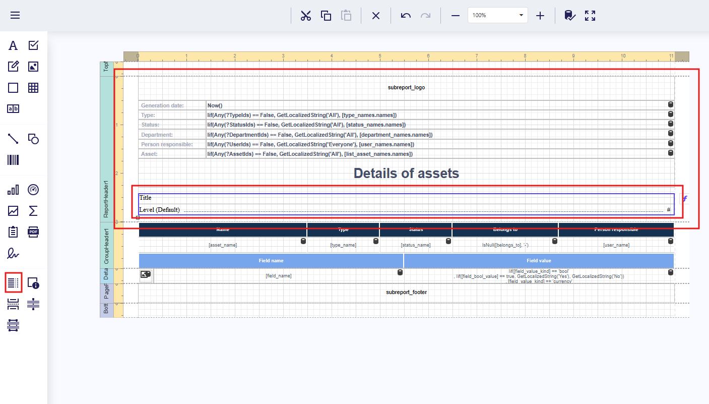This screenshot has width=709, height=404.
Task: Select the Check Box control tool
Action: point(33,45)
